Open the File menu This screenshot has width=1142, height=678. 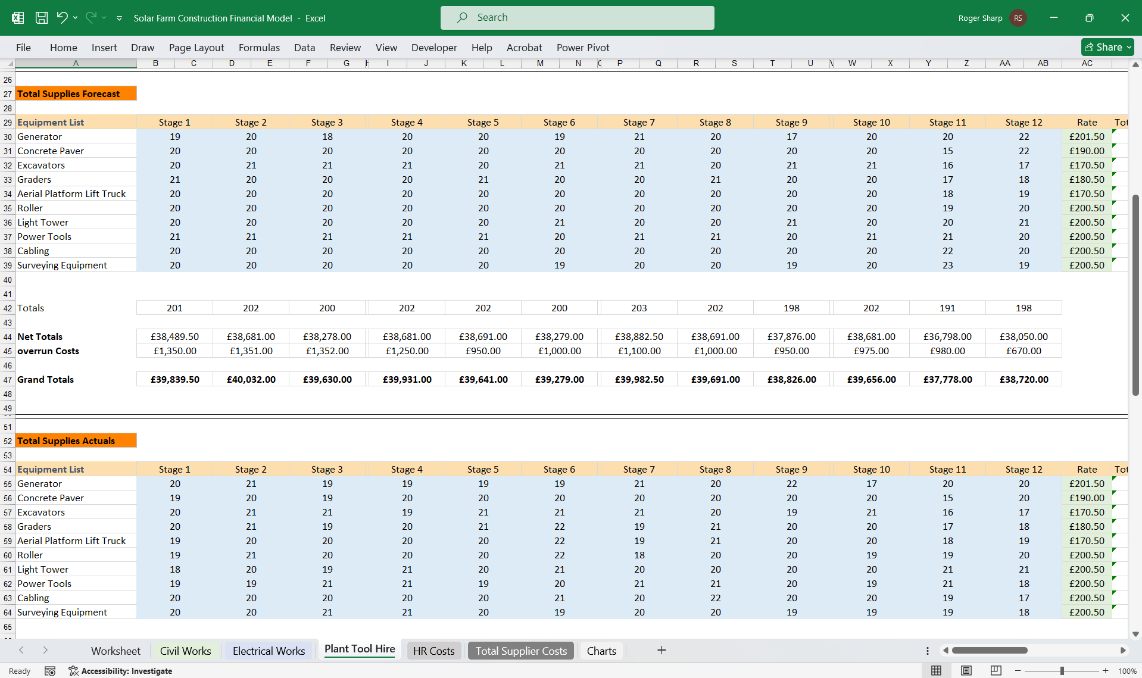pos(23,48)
